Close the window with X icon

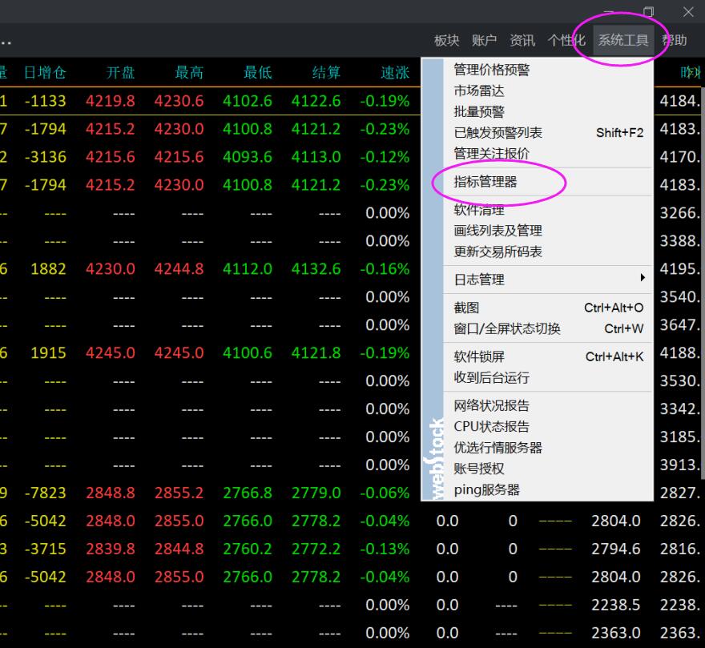point(688,12)
